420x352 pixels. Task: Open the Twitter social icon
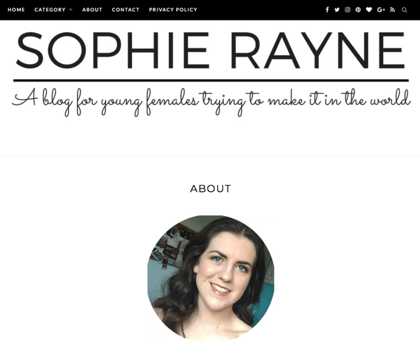(x=337, y=10)
